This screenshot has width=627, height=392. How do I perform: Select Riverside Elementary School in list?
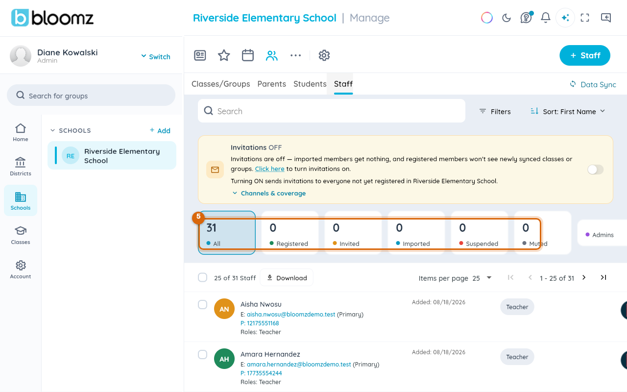[x=112, y=155]
